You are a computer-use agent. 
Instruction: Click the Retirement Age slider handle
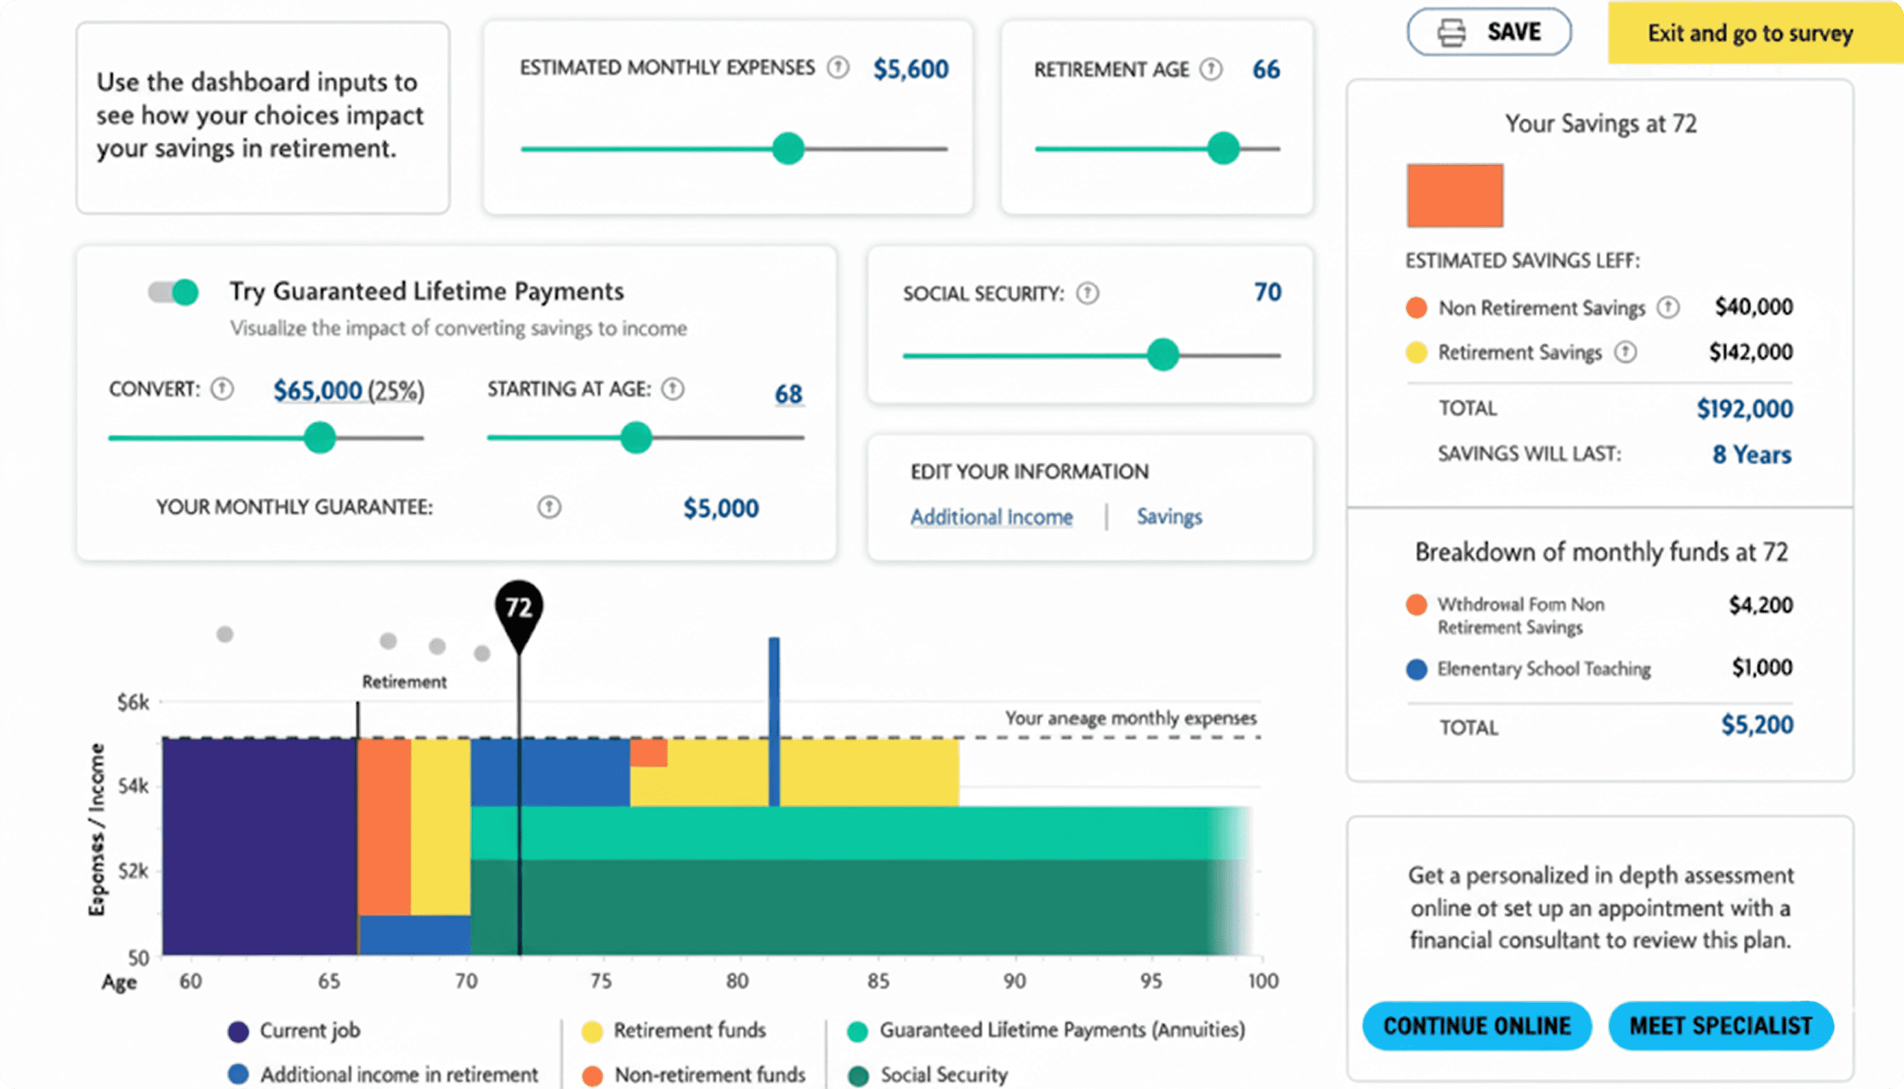click(x=1223, y=148)
